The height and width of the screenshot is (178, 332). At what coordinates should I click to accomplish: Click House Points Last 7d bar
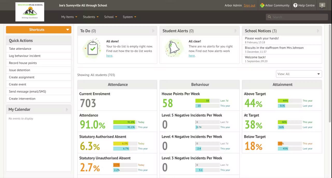[x=207, y=101]
